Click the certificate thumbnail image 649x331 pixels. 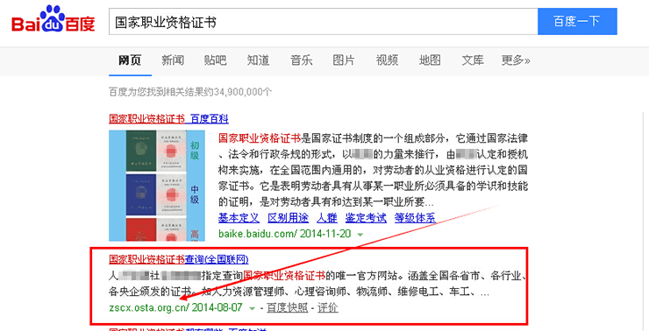[157, 186]
